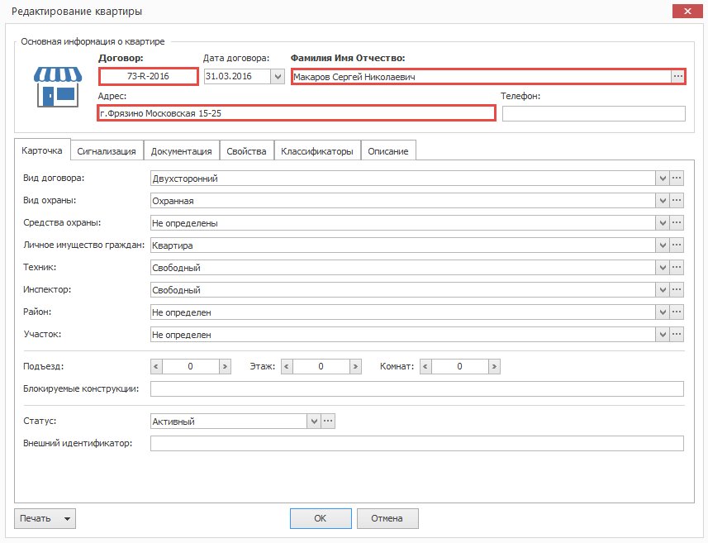
Task: Click the Не определены value field
Action: [403, 223]
